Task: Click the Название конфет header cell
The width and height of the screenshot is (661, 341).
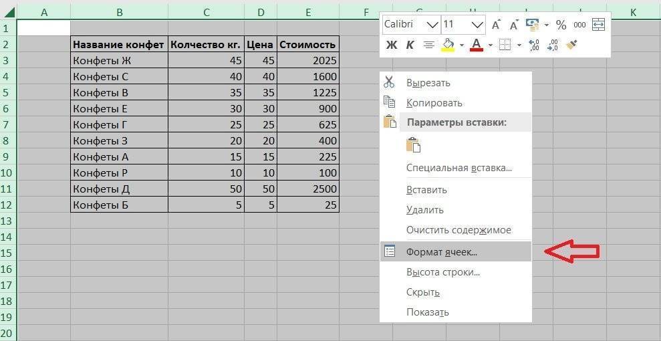Action: click(x=119, y=45)
